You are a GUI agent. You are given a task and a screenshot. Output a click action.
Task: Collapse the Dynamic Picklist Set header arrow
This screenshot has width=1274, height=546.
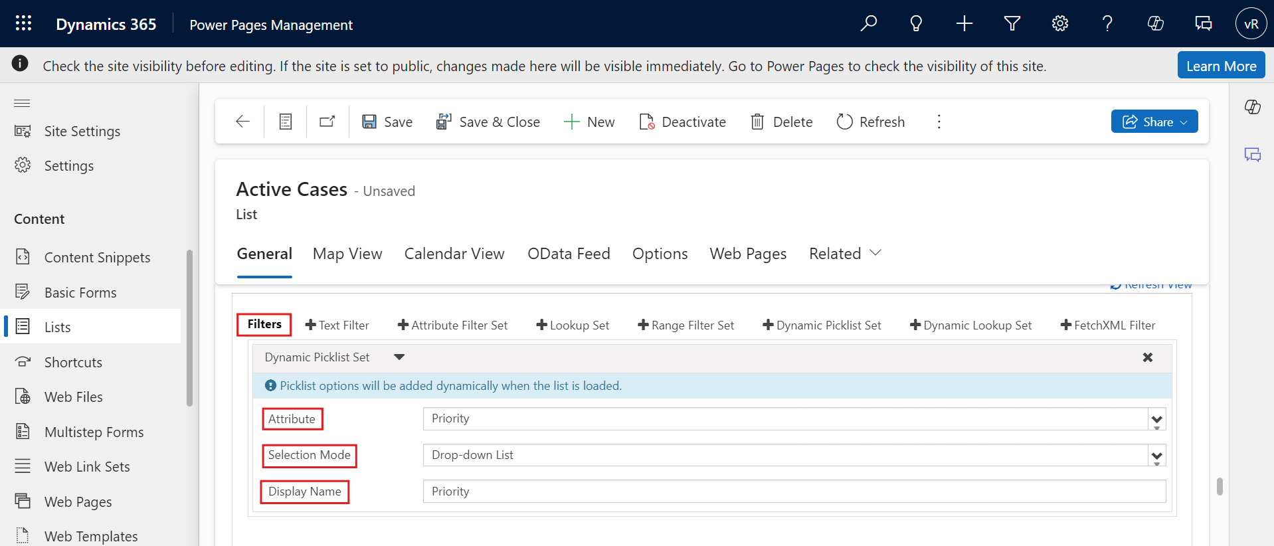point(399,357)
